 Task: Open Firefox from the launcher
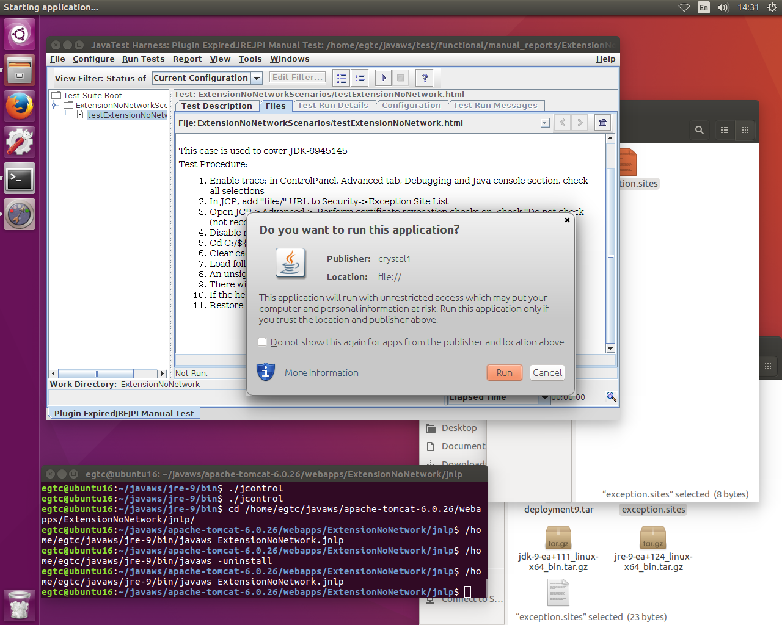point(20,106)
